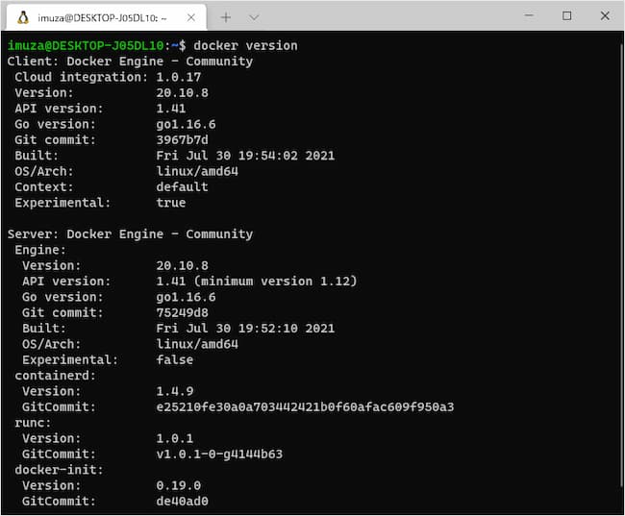Click the 'Client: Docker Engine - Community' line
Screen dimensions: 625x516
130,61
